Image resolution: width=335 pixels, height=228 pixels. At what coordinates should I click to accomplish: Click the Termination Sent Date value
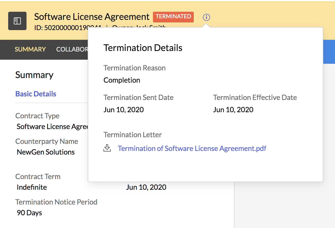[x=123, y=110]
